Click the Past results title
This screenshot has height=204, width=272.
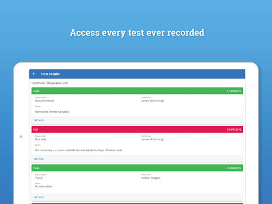(x=50, y=74)
